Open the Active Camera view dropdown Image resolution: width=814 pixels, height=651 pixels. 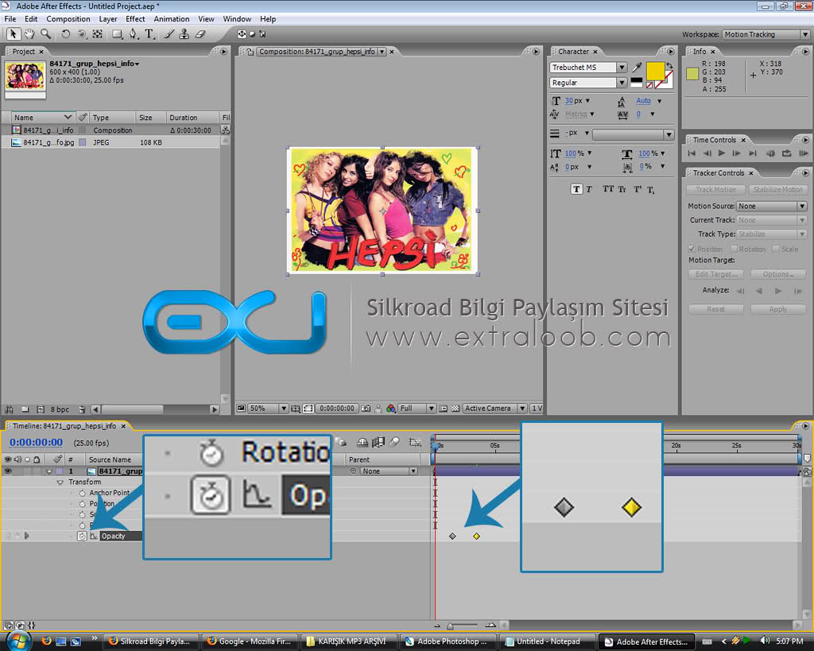494,409
